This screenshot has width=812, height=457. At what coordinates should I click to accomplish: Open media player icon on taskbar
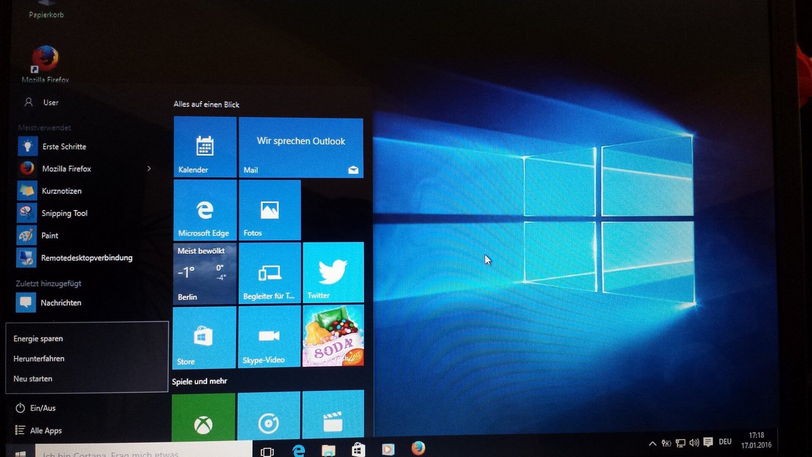(x=388, y=449)
